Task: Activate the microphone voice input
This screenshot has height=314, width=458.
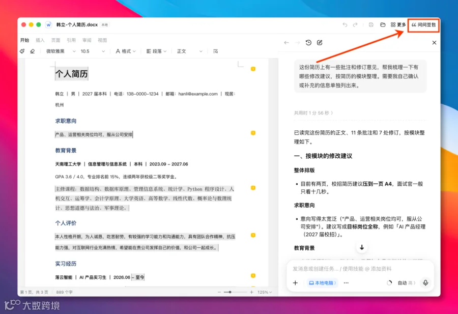Action: 425,283
